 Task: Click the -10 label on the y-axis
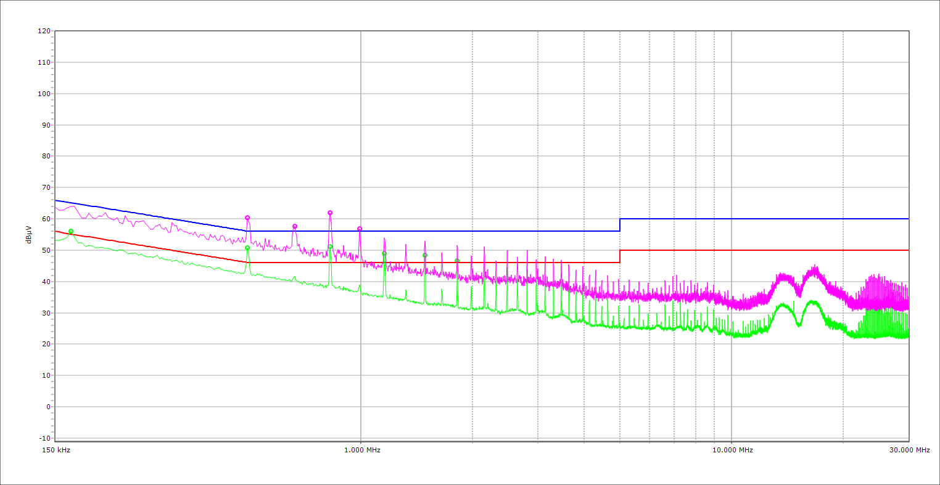pos(44,438)
